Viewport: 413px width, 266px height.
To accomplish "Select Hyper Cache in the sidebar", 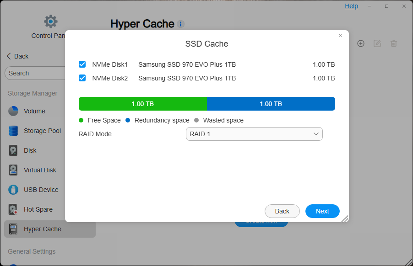I will click(43, 229).
